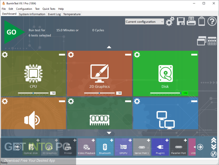Open the Quick Tests menu
Viewport: 219px width, 165px height.
click(x=49, y=9)
